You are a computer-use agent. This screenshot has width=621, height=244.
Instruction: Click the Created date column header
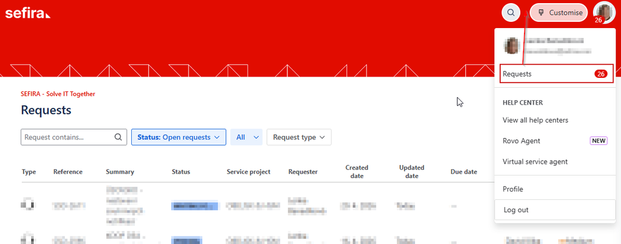click(357, 172)
